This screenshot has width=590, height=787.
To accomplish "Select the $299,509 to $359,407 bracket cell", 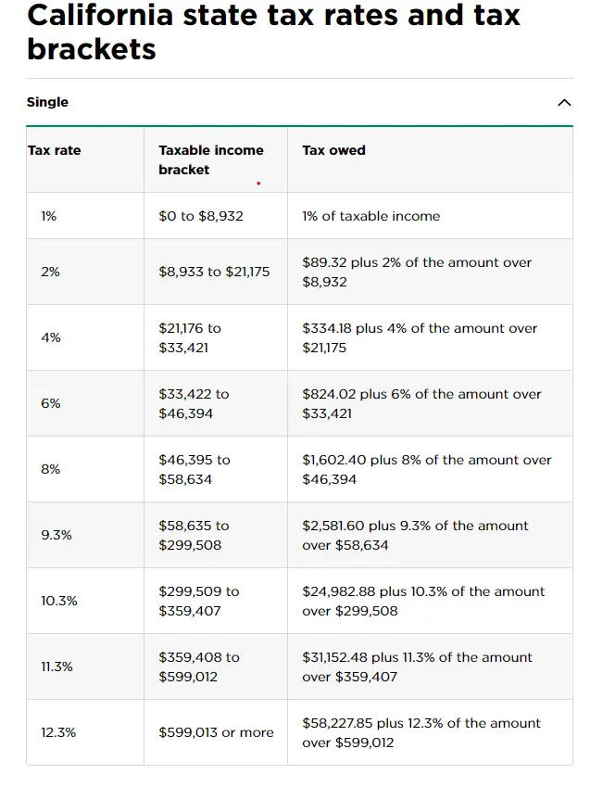I will [x=198, y=601].
